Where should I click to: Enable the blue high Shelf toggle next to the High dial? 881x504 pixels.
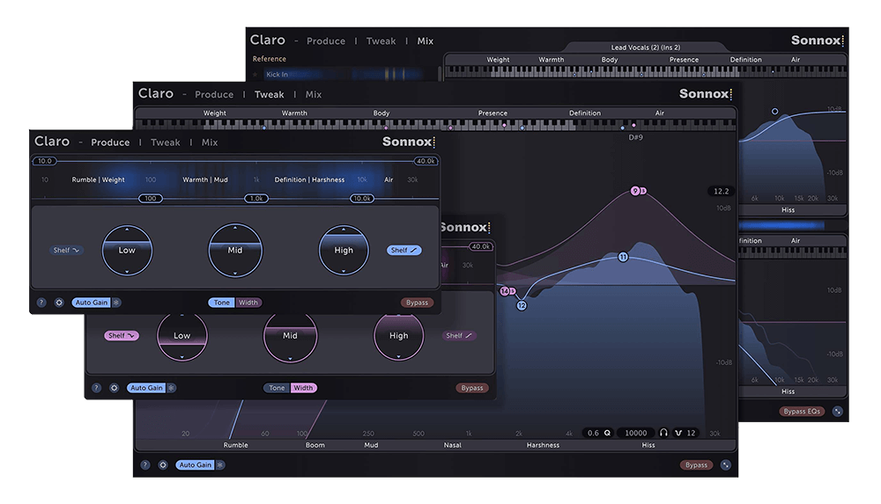click(x=403, y=251)
